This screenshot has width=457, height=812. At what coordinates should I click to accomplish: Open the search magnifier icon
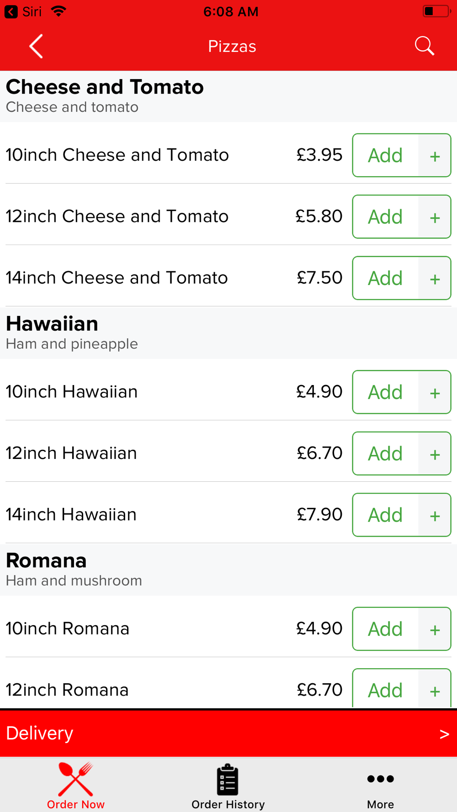point(424,46)
